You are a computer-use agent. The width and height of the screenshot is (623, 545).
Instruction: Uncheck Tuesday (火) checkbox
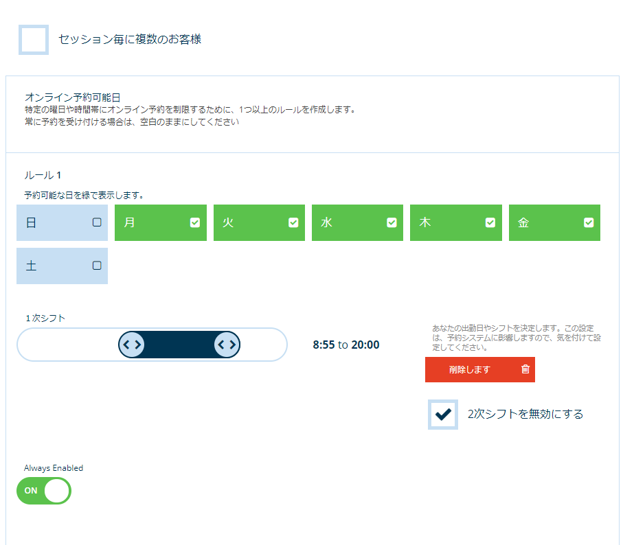point(293,222)
